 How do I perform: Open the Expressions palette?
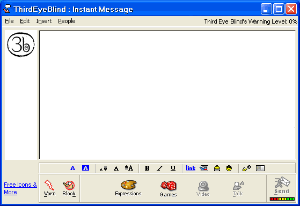[x=128, y=188]
